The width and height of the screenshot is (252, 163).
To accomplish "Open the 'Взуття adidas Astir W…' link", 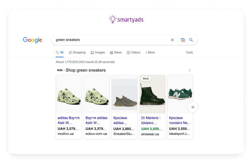I will (x=96, y=120).
